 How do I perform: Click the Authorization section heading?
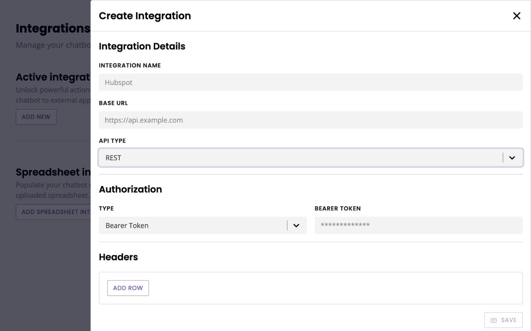pos(130,189)
